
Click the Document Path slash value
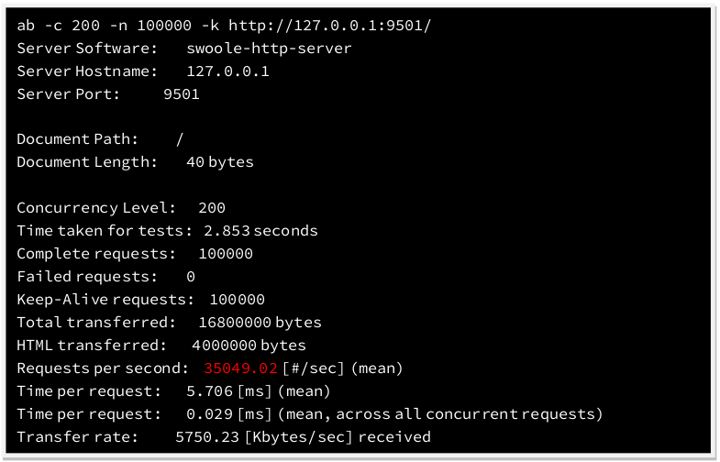coord(180,139)
